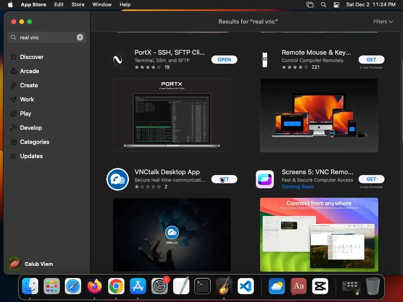Open the PortX app with OPEN button
The image size is (403, 302).
point(224,60)
